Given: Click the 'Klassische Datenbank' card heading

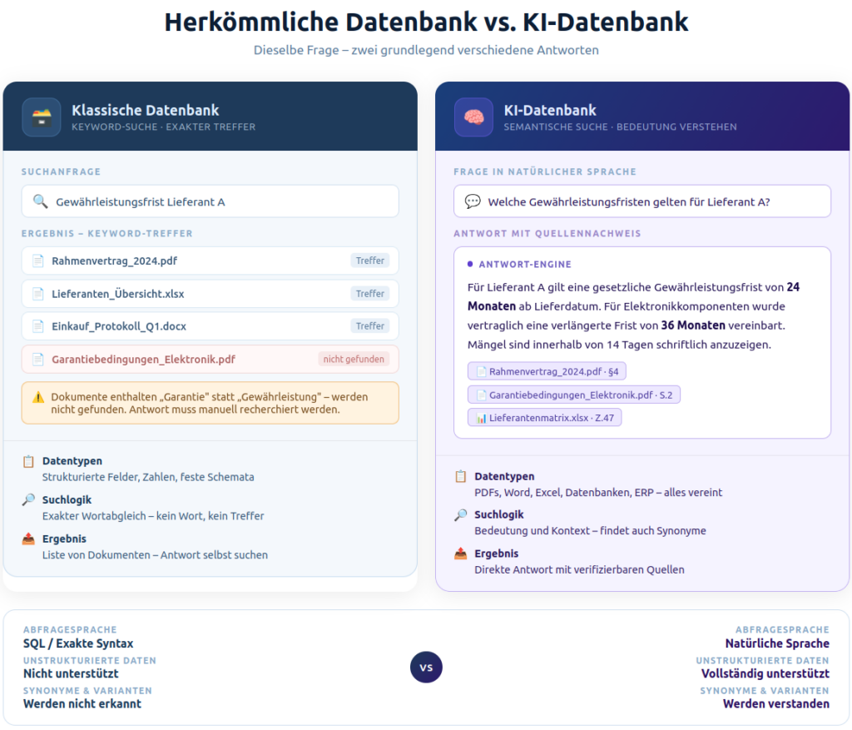Looking at the screenshot, I should tap(146, 111).
